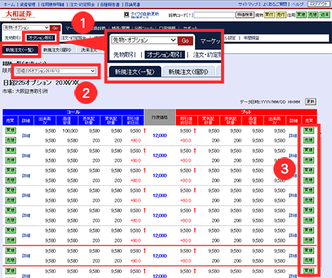Click the 信用 売建 button in header
This screenshot has width=332, height=278.
point(313,15)
